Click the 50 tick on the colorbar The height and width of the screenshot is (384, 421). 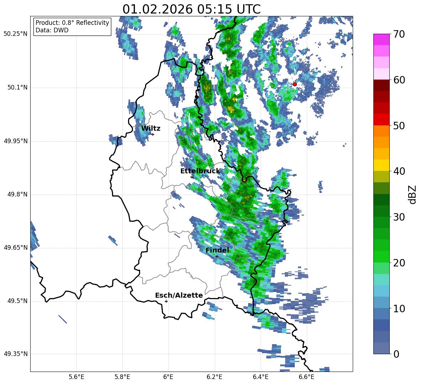click(x=399, y=125)
